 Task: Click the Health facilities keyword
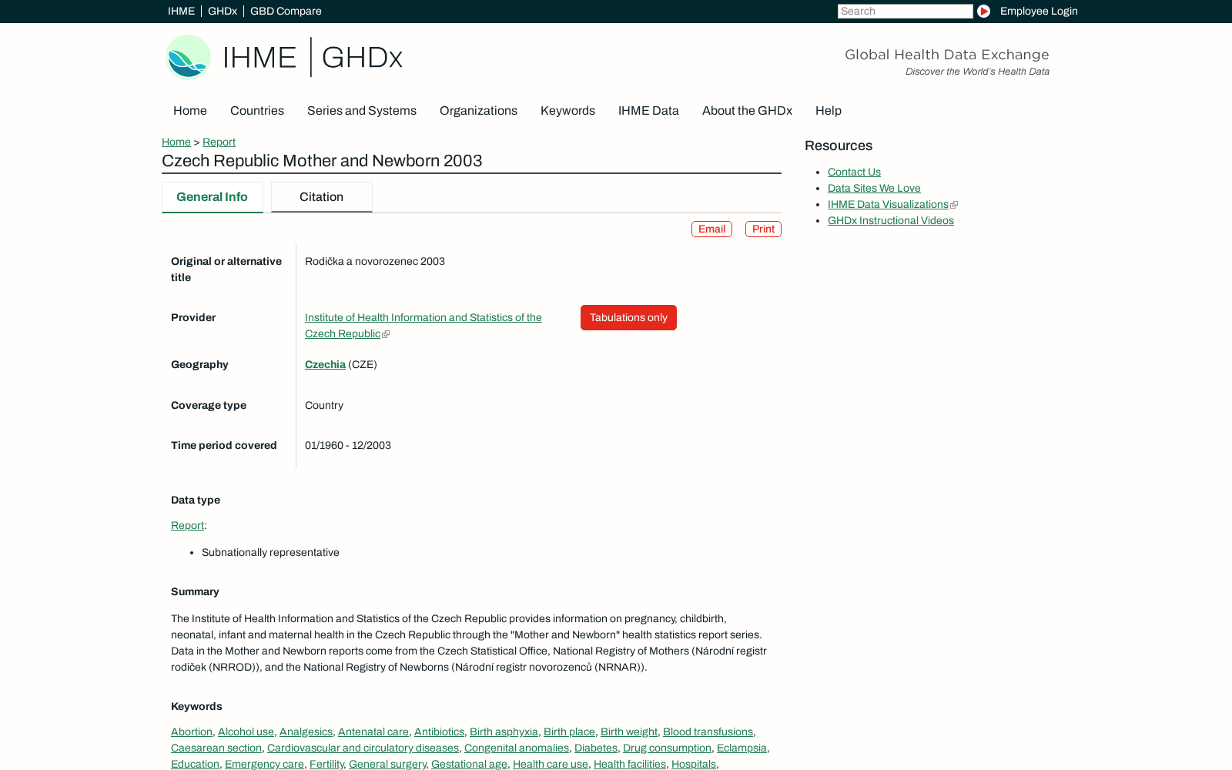tap(630, 765)
